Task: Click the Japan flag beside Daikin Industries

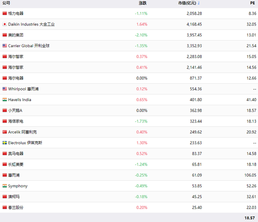Action: click(5, 24)
